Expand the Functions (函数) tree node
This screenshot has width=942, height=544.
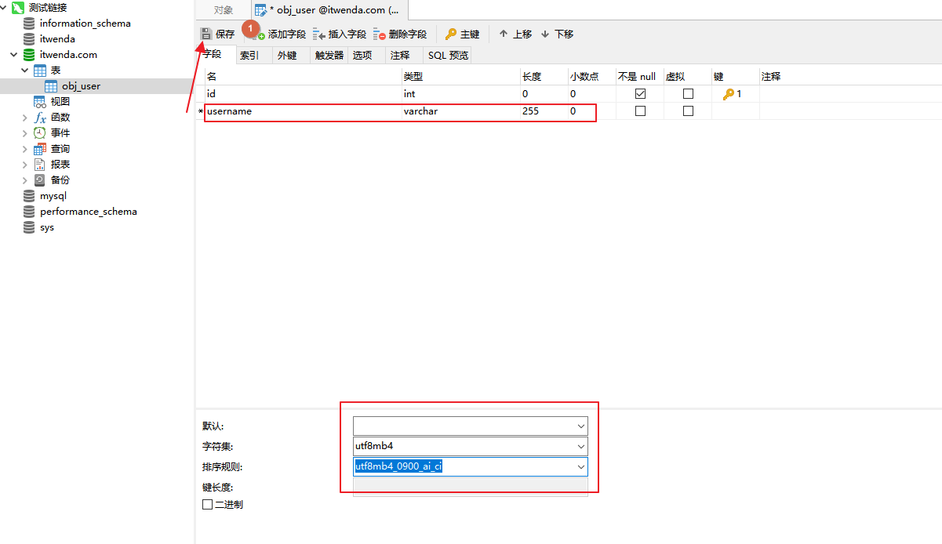click(x=25, y=118)
